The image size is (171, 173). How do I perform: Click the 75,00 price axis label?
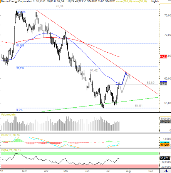168,15
